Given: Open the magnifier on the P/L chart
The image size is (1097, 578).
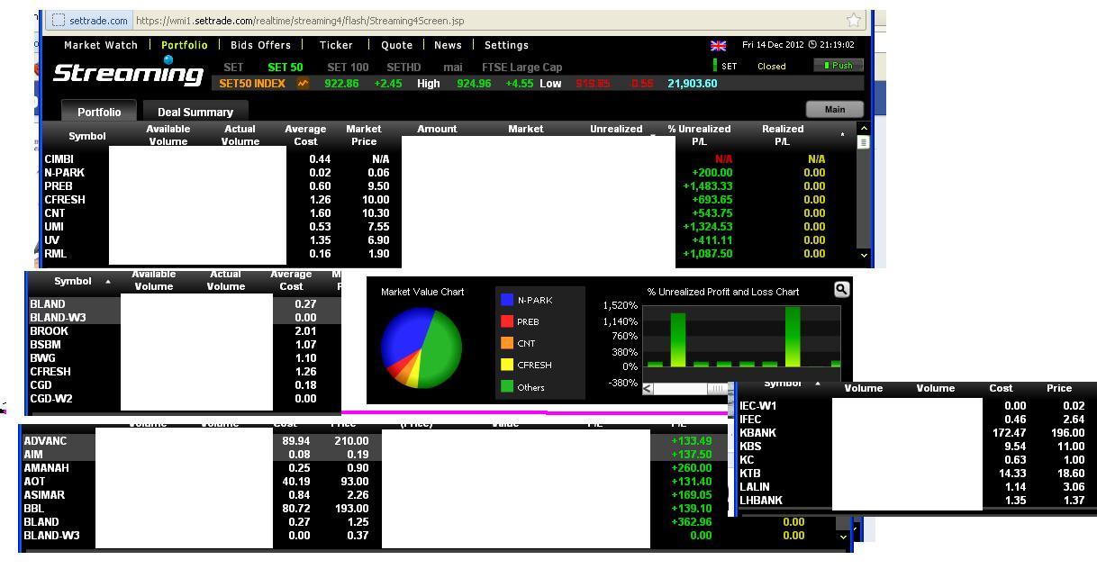Looking at the screenshot, I should pyautogui.click(x=841, y=290).
